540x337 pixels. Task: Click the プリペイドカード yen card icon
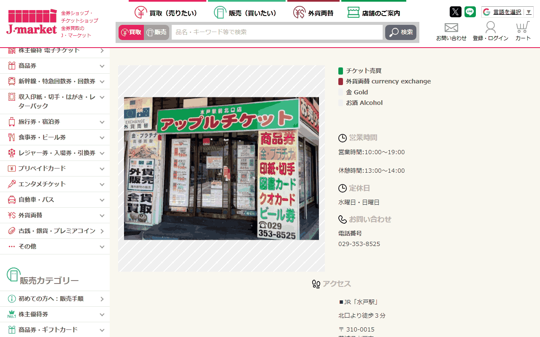[x=12, y=168]
